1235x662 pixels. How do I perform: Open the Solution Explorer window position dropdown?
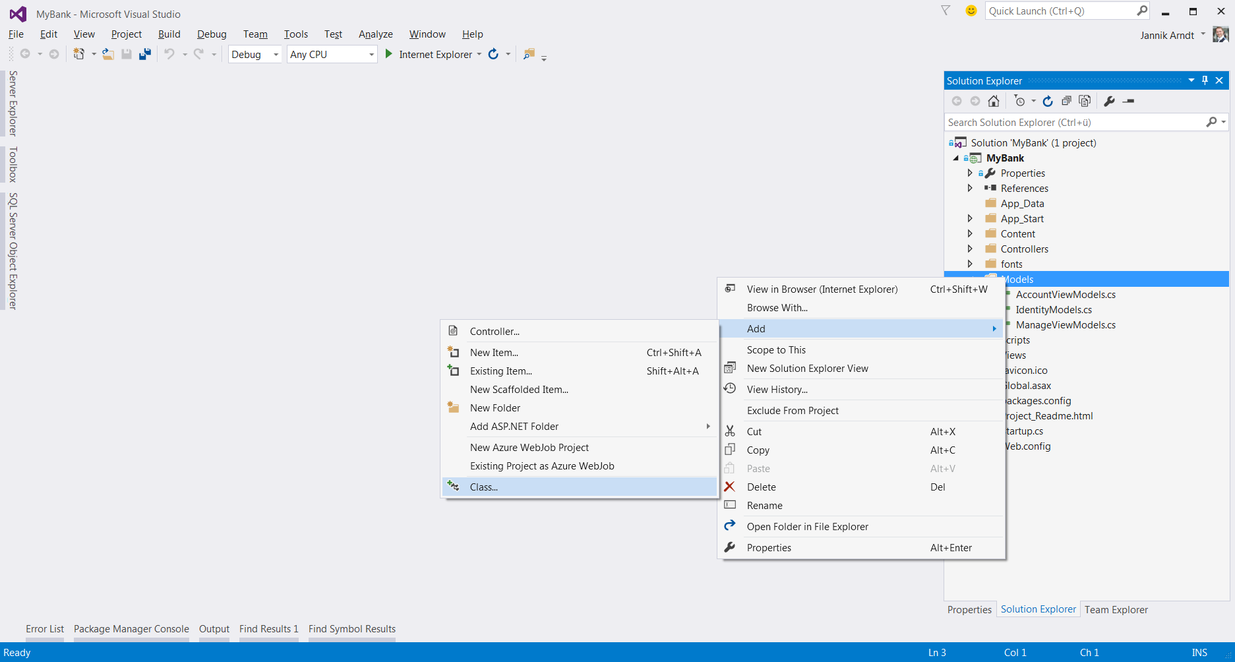point(1191,80)
